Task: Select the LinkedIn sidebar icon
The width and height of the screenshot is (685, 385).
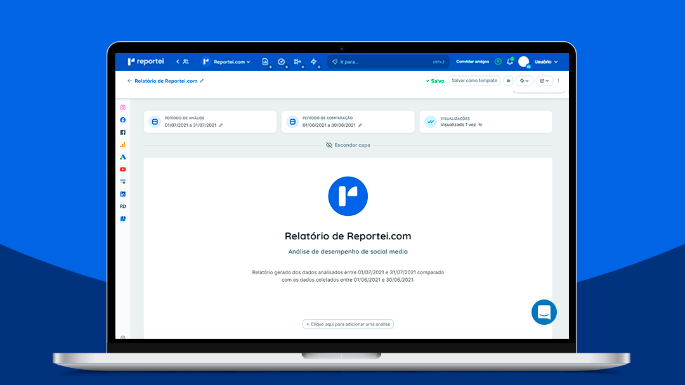Action: 123,194
